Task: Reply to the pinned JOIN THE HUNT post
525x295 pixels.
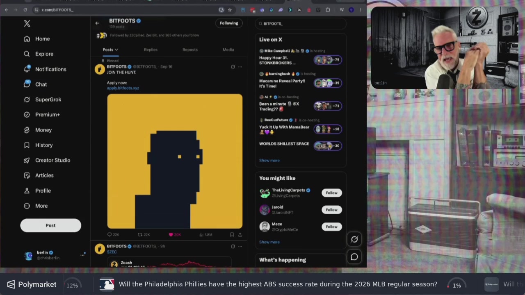Action: [113, 235]
